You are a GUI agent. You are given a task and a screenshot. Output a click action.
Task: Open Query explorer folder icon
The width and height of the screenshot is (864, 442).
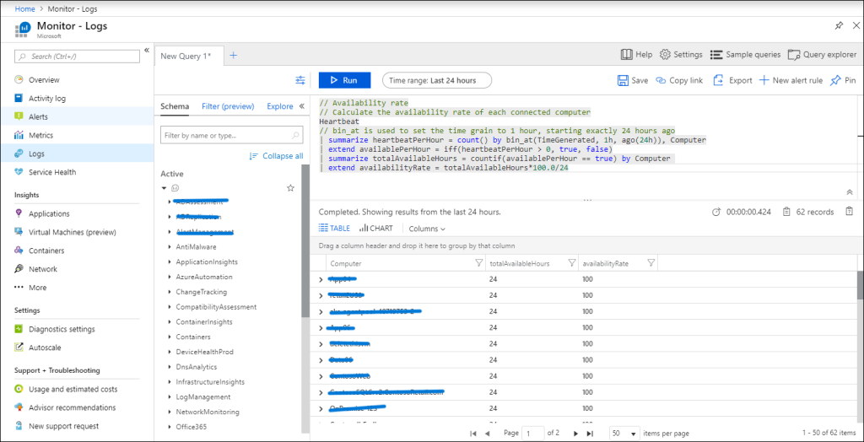click(794, 55)
